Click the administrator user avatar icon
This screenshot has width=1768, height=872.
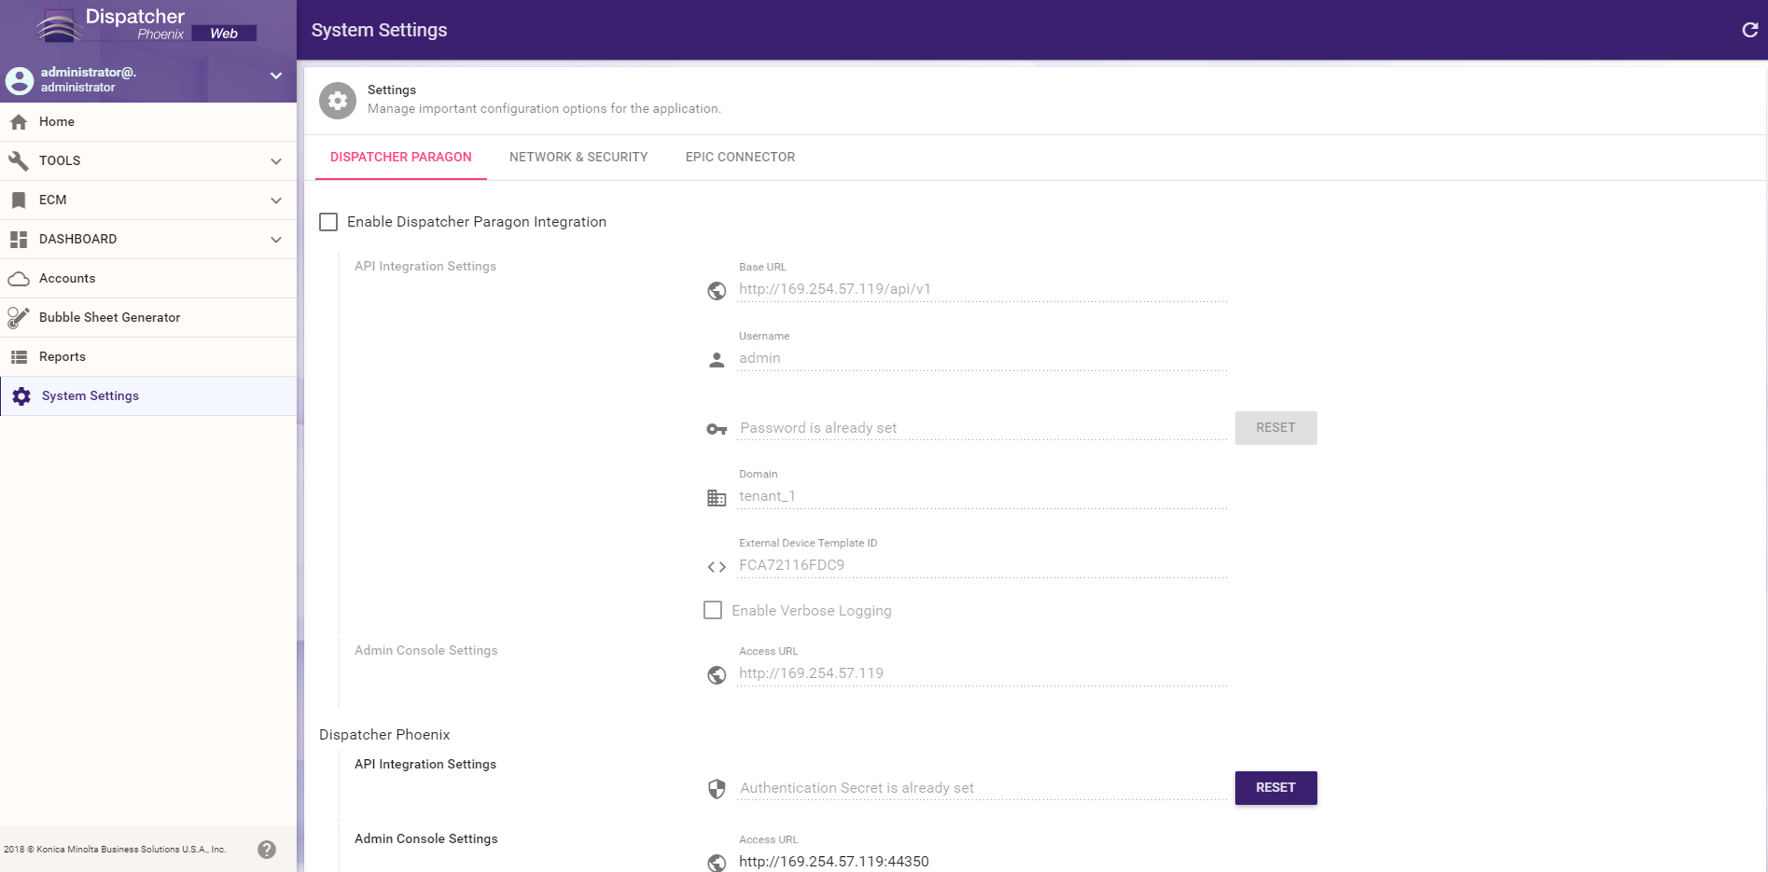point(20,80)
